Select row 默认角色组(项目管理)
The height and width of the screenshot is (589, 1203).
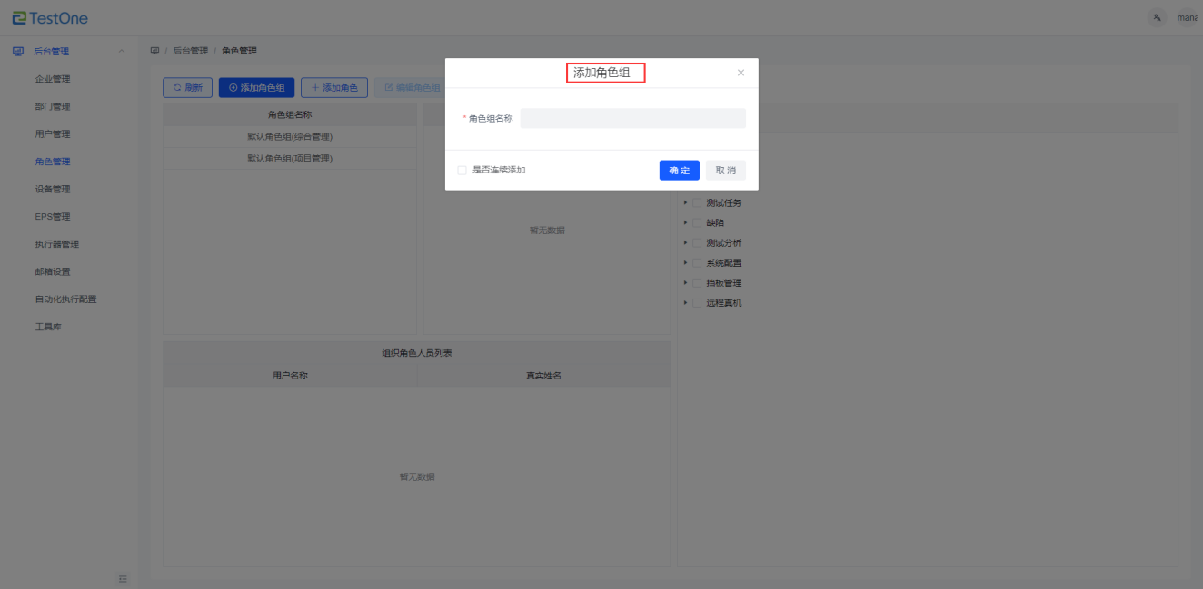290,158
